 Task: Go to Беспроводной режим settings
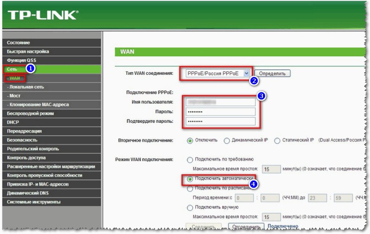31,113
